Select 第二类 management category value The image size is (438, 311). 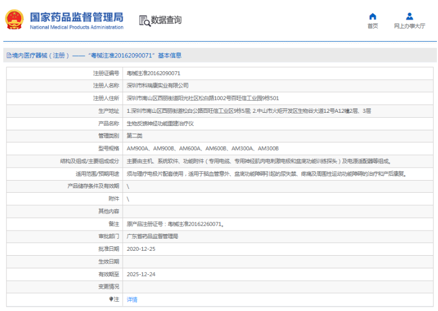pos(134,136)
